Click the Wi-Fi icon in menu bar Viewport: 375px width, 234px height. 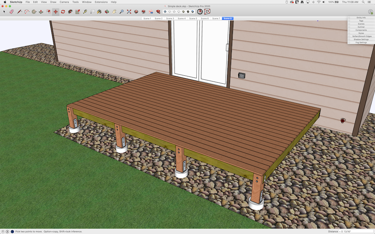click(319, 2)
